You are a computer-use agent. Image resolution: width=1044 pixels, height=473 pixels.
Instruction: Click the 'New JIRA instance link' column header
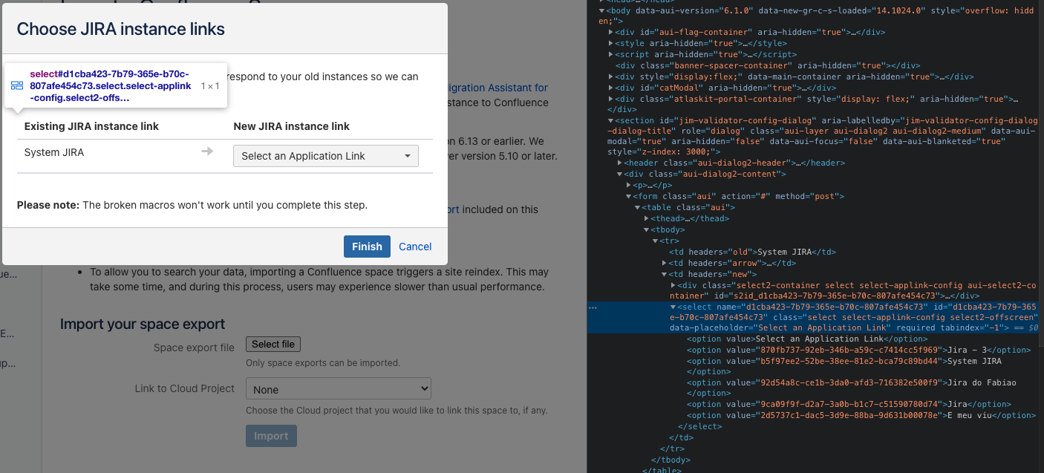[x=292, y=126]
